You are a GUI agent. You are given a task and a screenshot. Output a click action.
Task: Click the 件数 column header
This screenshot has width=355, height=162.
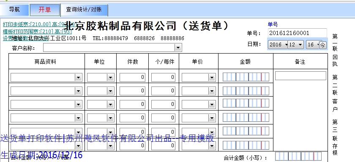pos(132,62)
